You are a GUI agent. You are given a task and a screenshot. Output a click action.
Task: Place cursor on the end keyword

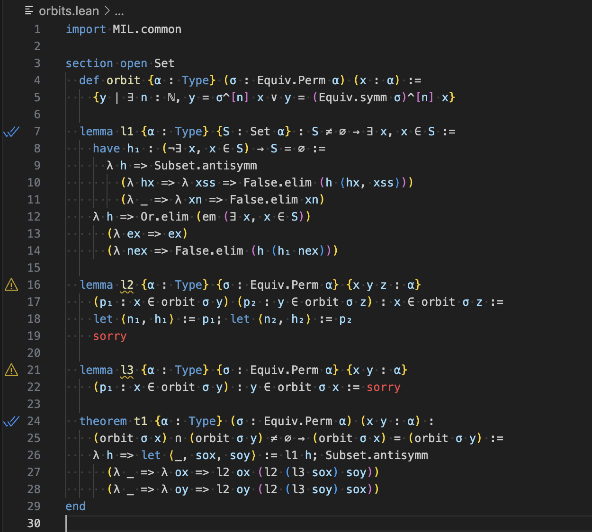click(76, 506)
